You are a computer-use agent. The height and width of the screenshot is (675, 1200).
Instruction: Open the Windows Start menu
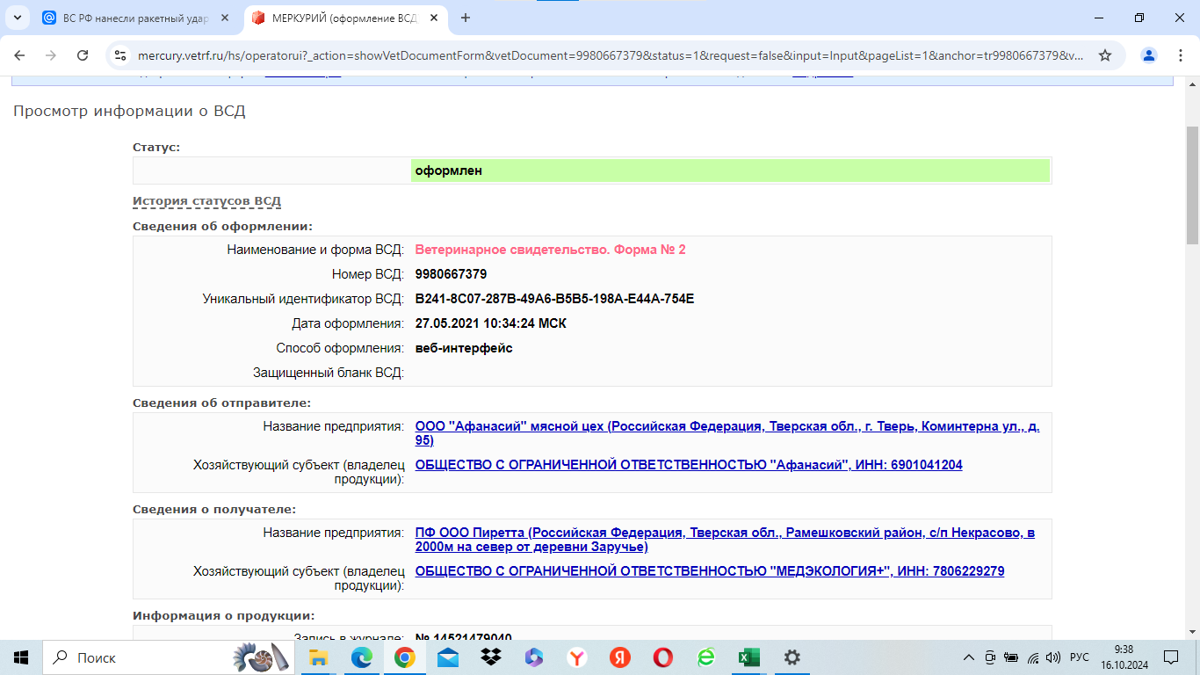[21, 657]
